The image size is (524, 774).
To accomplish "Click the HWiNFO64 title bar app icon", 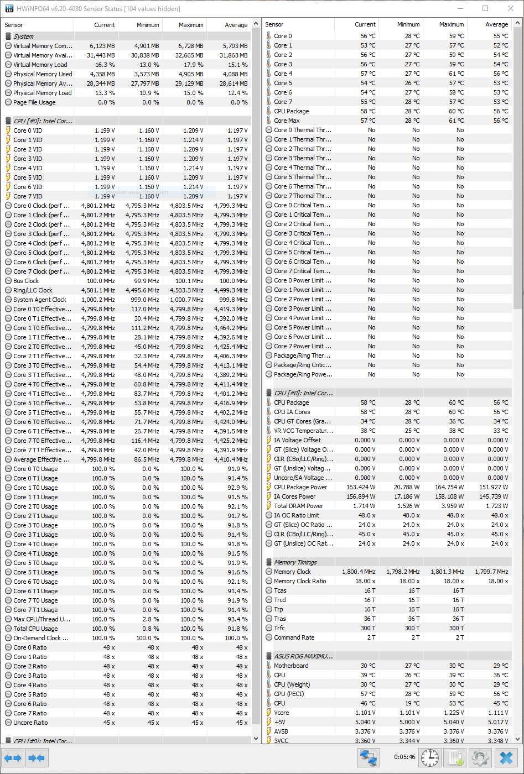I will (x=10, y=8).
